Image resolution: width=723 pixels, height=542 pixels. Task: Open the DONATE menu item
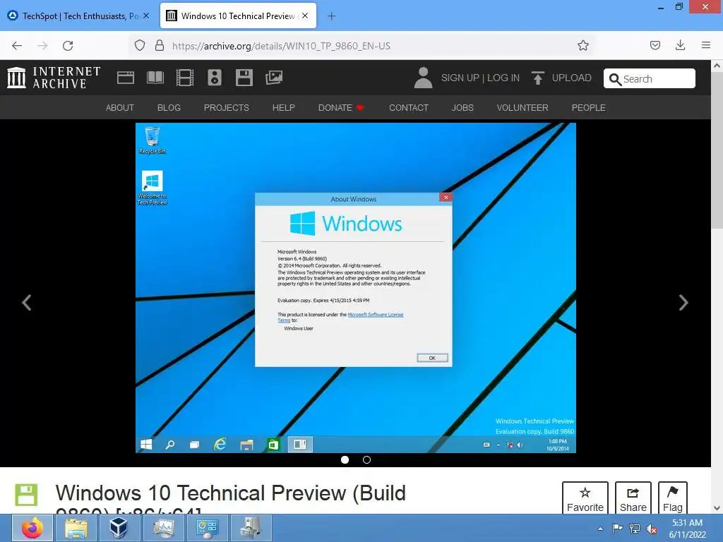click(x=341, y=107)
